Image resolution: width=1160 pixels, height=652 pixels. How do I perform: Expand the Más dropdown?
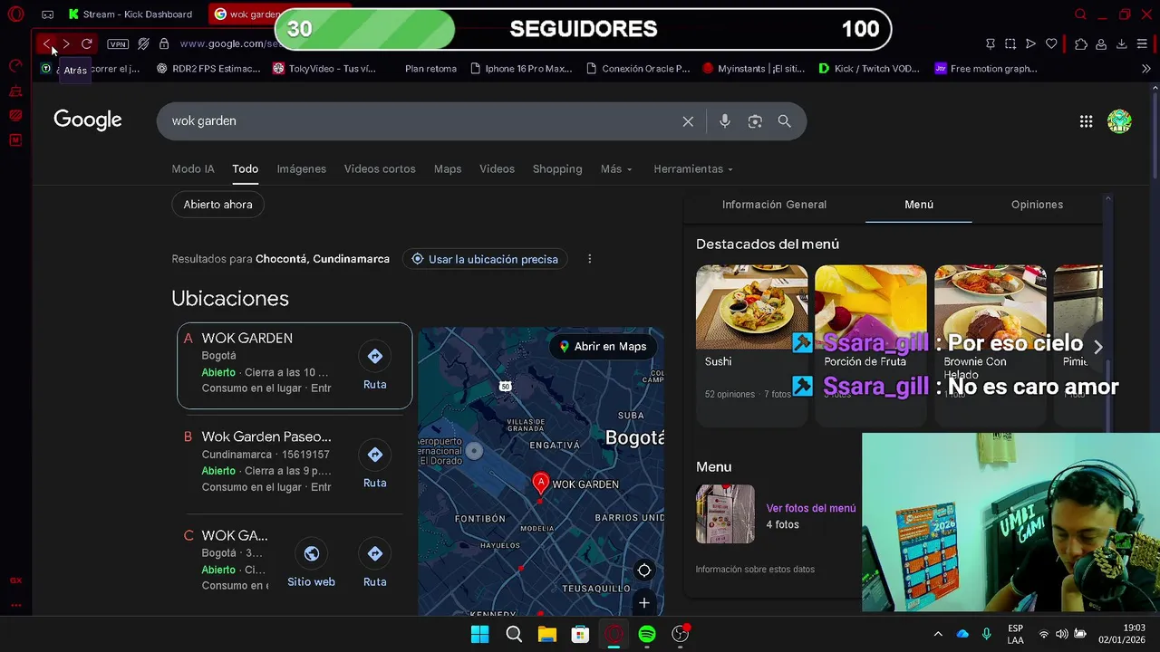(x=616, y=169)
